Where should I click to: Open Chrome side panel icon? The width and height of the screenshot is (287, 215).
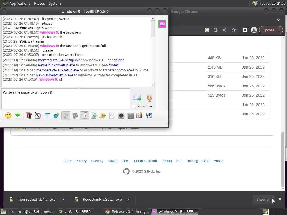pos(245,30)
